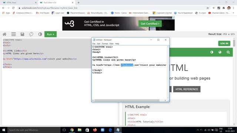The height and width of the screenshot is (133, 237).
Task: Click the W3Schools home icon in editor toolbar
Action: 4,34
